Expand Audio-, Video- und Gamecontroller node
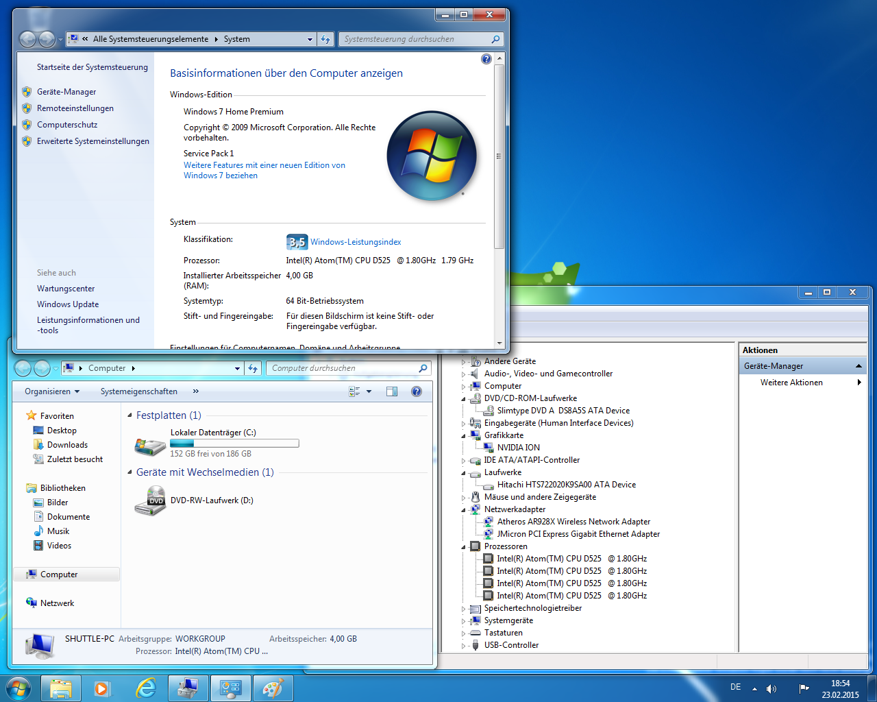877x702 pixels. [464, 374]
